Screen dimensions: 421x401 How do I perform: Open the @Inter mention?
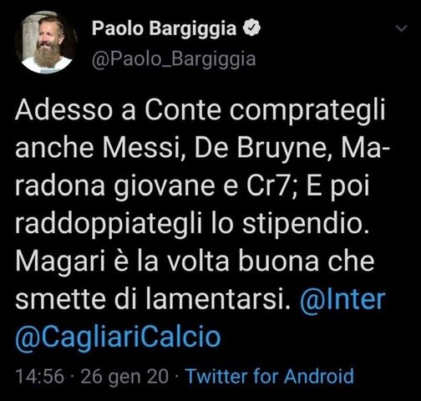pyautogui.click(x=342, y=300)
